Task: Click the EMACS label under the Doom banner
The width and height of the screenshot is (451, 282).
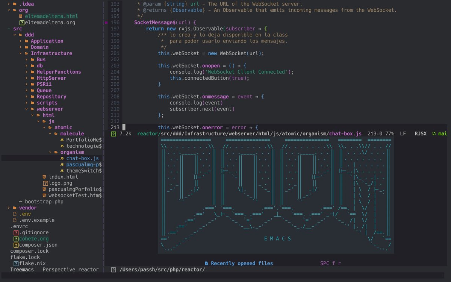Action: pyautogui.click(x=278, y=239)
